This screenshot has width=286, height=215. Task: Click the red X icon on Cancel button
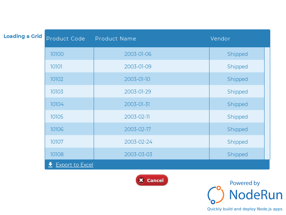click(x=141, y=180)
